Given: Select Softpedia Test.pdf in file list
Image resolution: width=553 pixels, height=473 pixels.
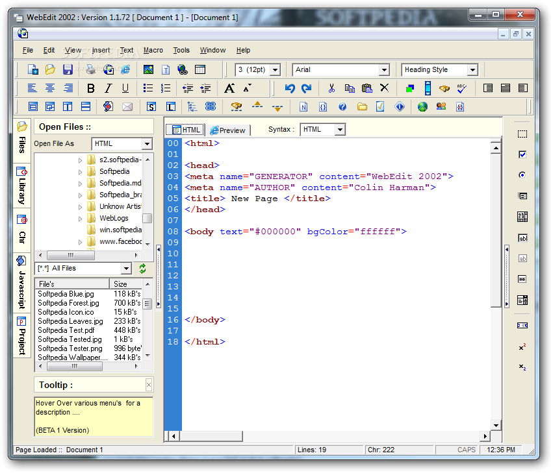Looking at the screenshot, I should pos(66,330).
